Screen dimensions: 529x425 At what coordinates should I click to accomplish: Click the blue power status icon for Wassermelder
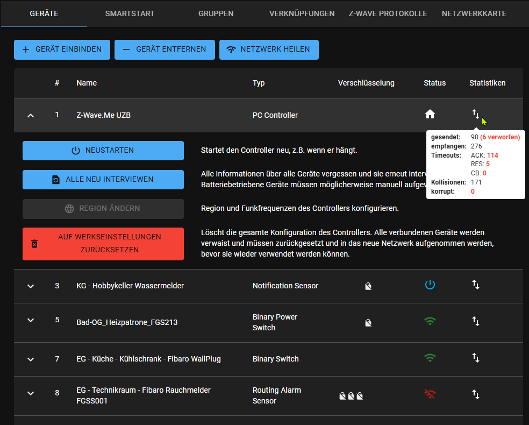coord(430,285)
